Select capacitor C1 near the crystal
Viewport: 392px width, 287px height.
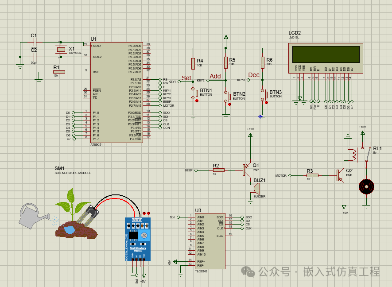[x=34, y=43]
